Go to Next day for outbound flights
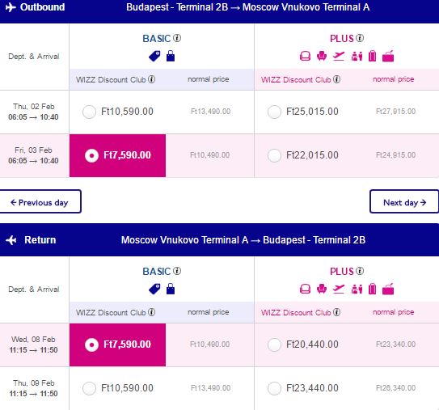The height and width of the screenshot is (410, 439). click(x=404, y=201)
